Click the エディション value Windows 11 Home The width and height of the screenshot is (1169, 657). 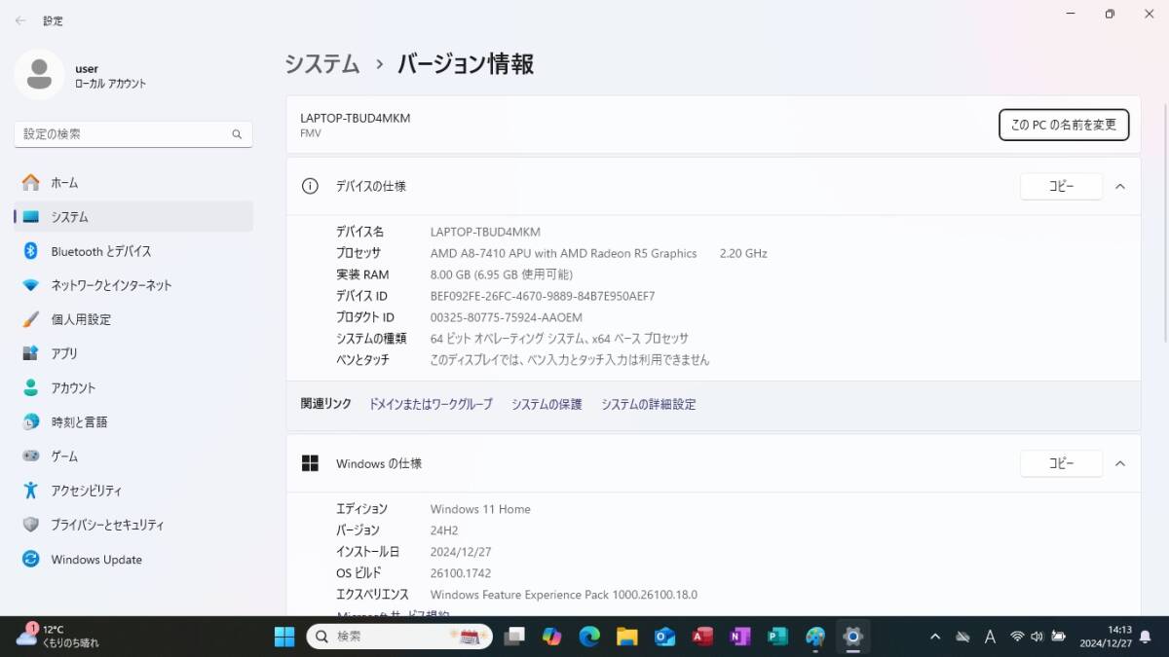pyautogui.click(x=480, y=509)
